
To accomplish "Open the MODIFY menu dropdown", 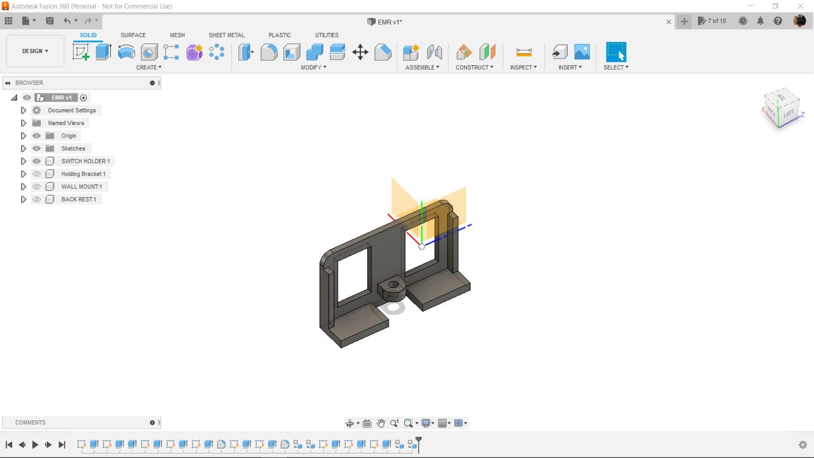I will tap(313, 67).
